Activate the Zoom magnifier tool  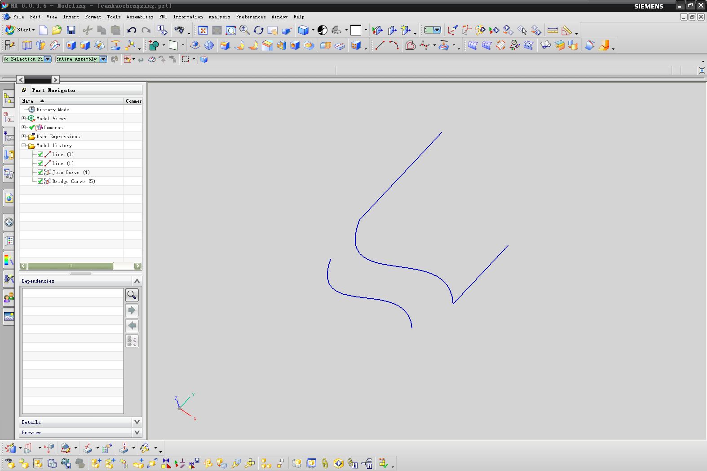click(245, 30)
